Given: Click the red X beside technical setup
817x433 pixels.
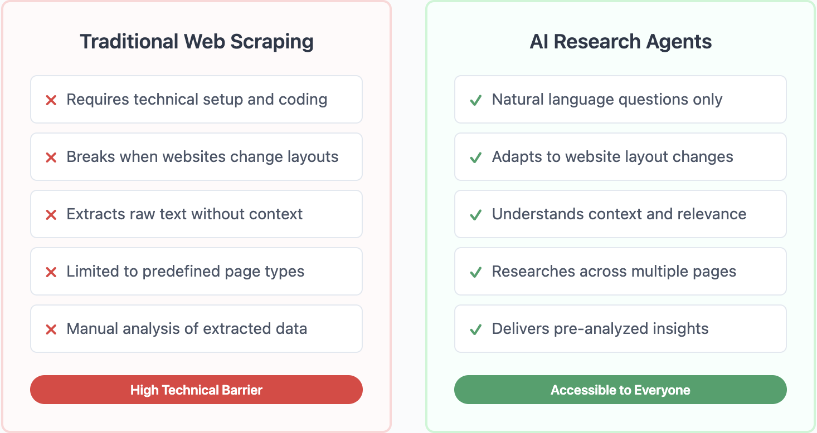Looking at the screenshot, I should click(x=51, y=101).
